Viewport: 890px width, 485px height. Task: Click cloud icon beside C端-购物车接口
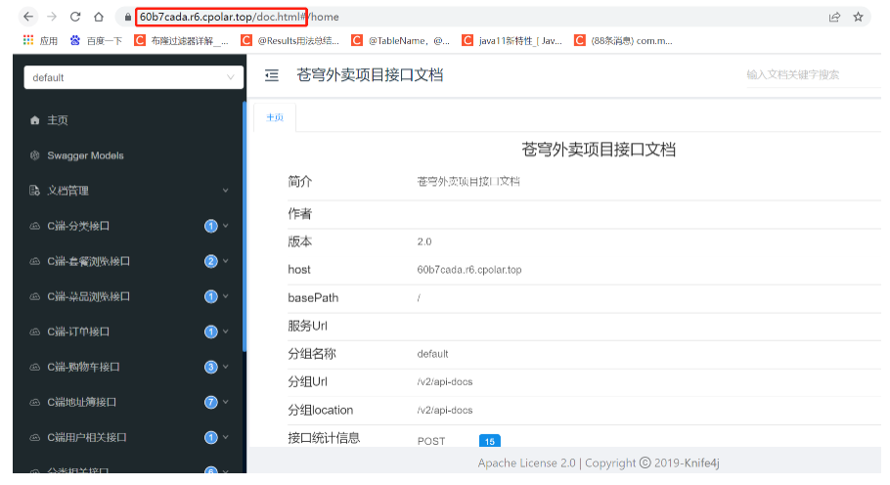click(34, 367)
